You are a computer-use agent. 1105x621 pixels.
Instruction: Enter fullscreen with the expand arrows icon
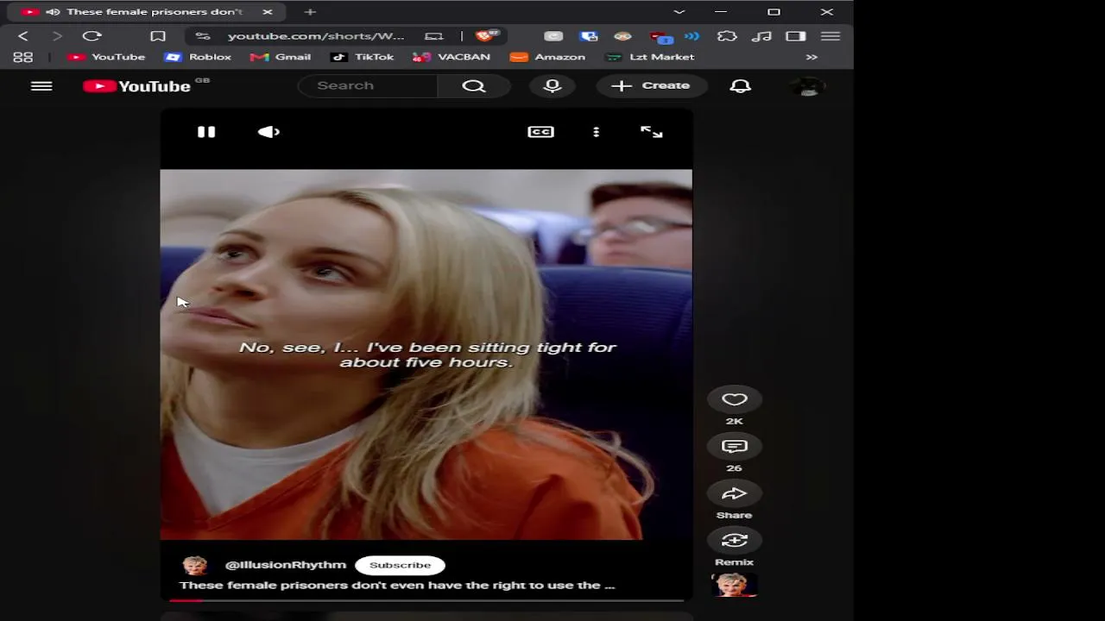point(652,132)
